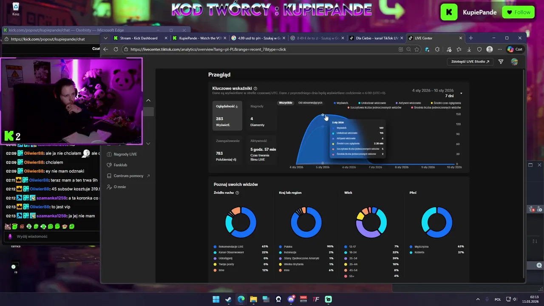544x306 pixels.
Task: Select Nagrody diamenty metric card
Action: (262, 115)
